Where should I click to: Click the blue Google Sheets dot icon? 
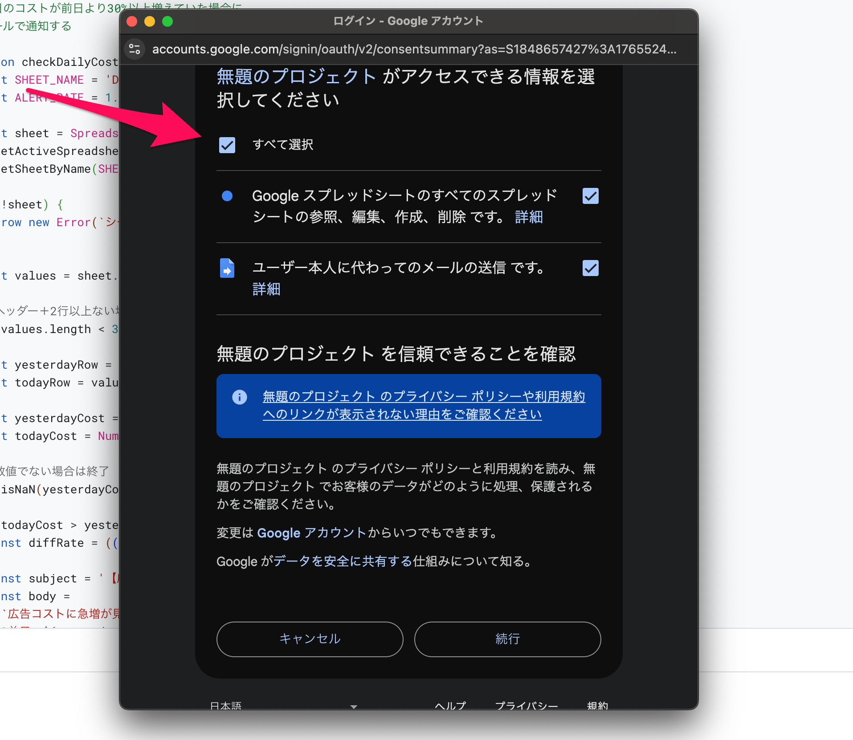[x=227, y=196]
